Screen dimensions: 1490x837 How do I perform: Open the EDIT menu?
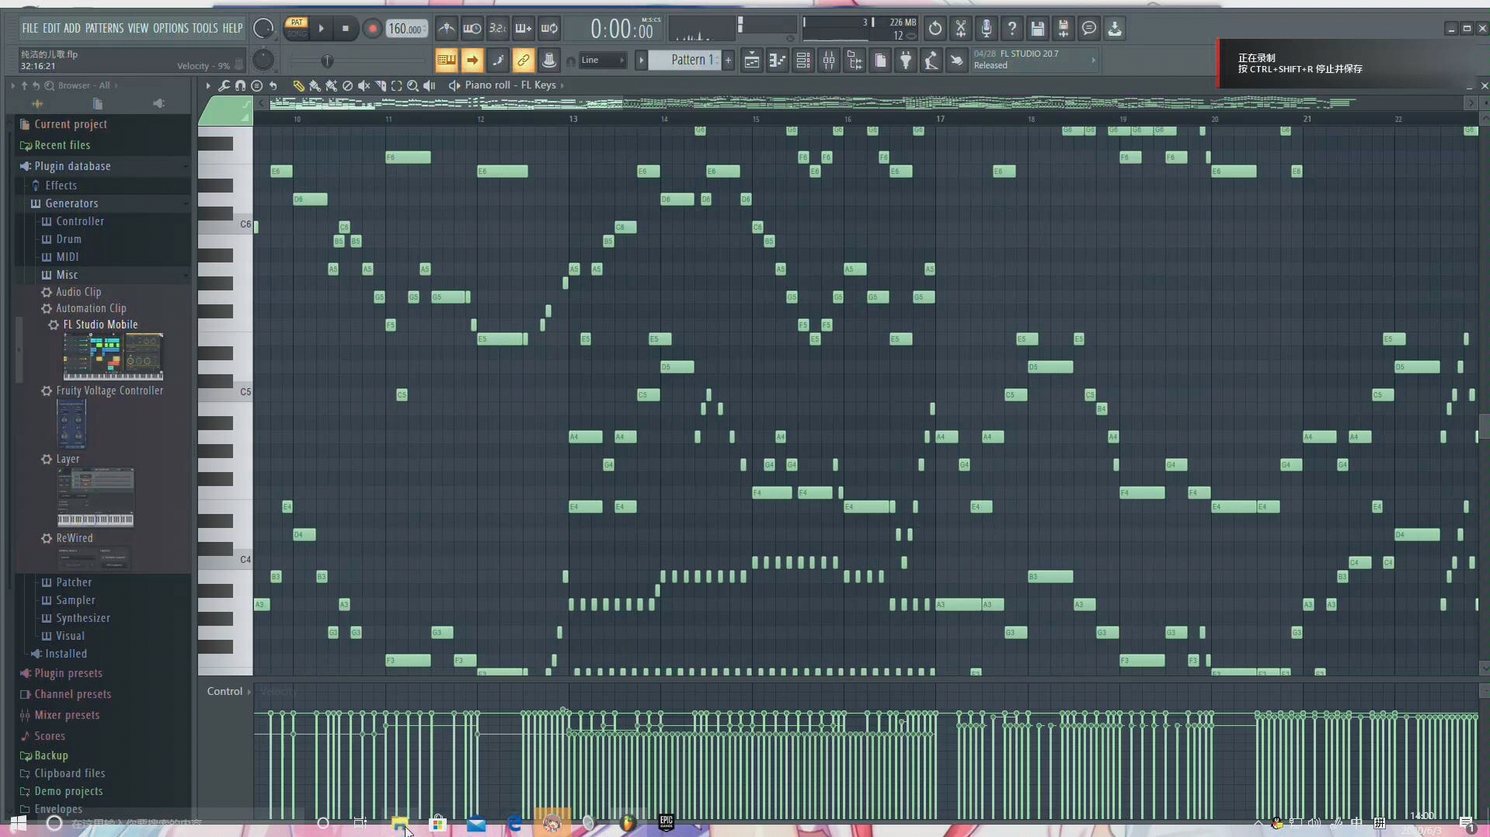point(51,28)
